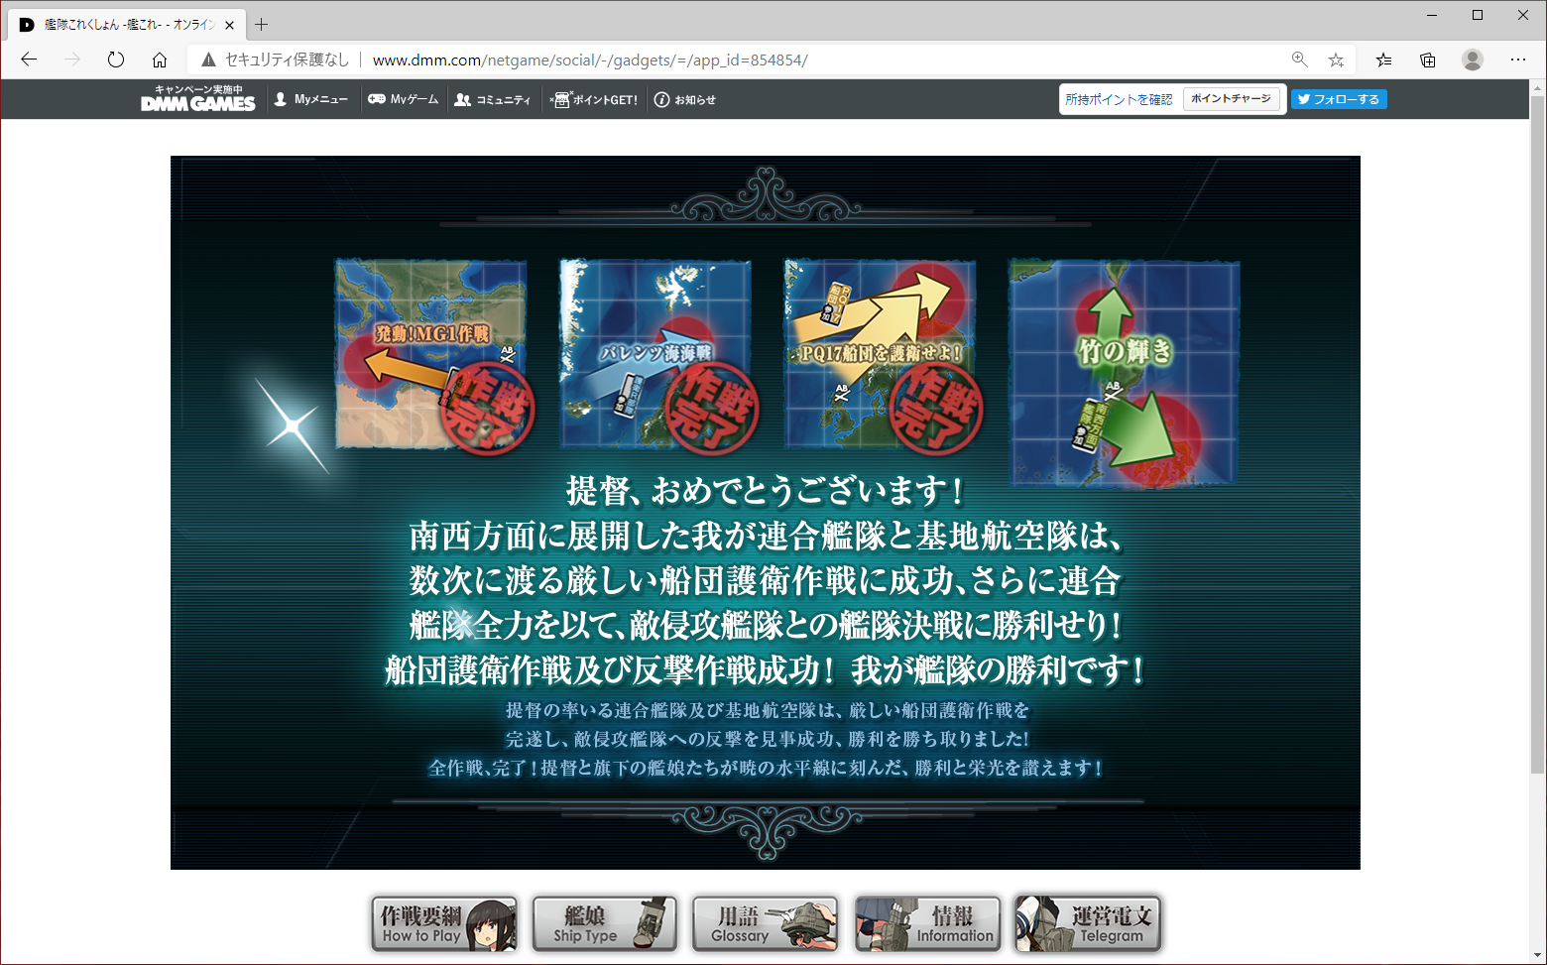
Task: Open the Myメニュー menu
Action: 312,98
